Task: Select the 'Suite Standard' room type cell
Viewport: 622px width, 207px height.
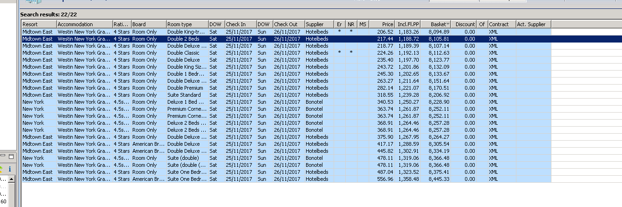Action: pos(187,95)
